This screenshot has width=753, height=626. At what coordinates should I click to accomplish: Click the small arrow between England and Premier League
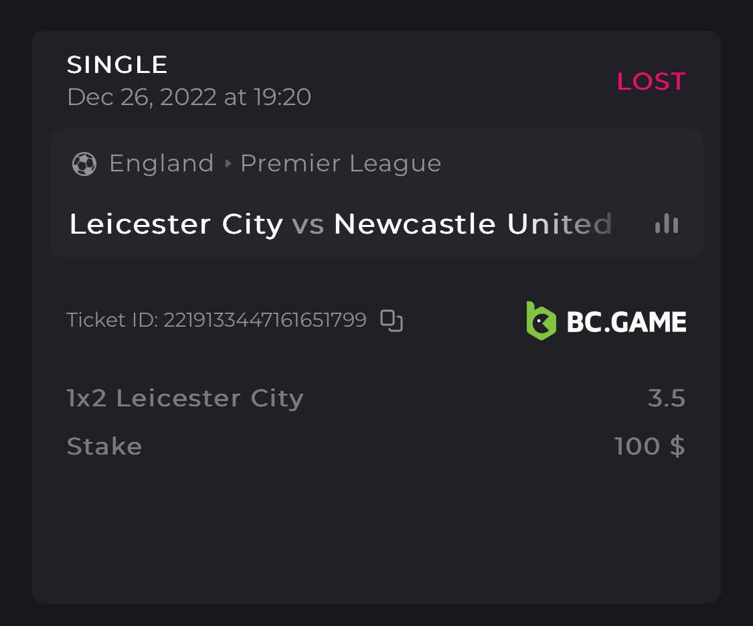pyautogui.click(x=228, y=163)
